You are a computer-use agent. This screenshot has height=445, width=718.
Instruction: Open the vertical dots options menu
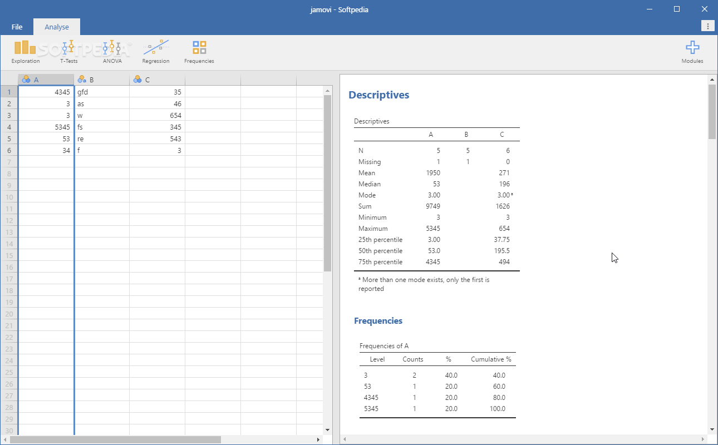click(x=707, y=26)
